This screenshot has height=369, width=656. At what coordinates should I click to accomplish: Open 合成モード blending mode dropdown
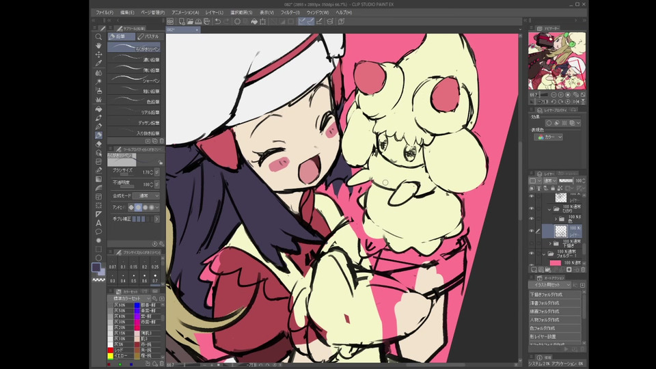pyautogui.click(x=146, y=196)
